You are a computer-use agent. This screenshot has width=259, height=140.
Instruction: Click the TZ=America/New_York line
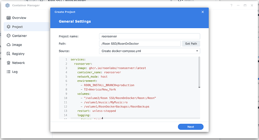[x=98, y=89]
